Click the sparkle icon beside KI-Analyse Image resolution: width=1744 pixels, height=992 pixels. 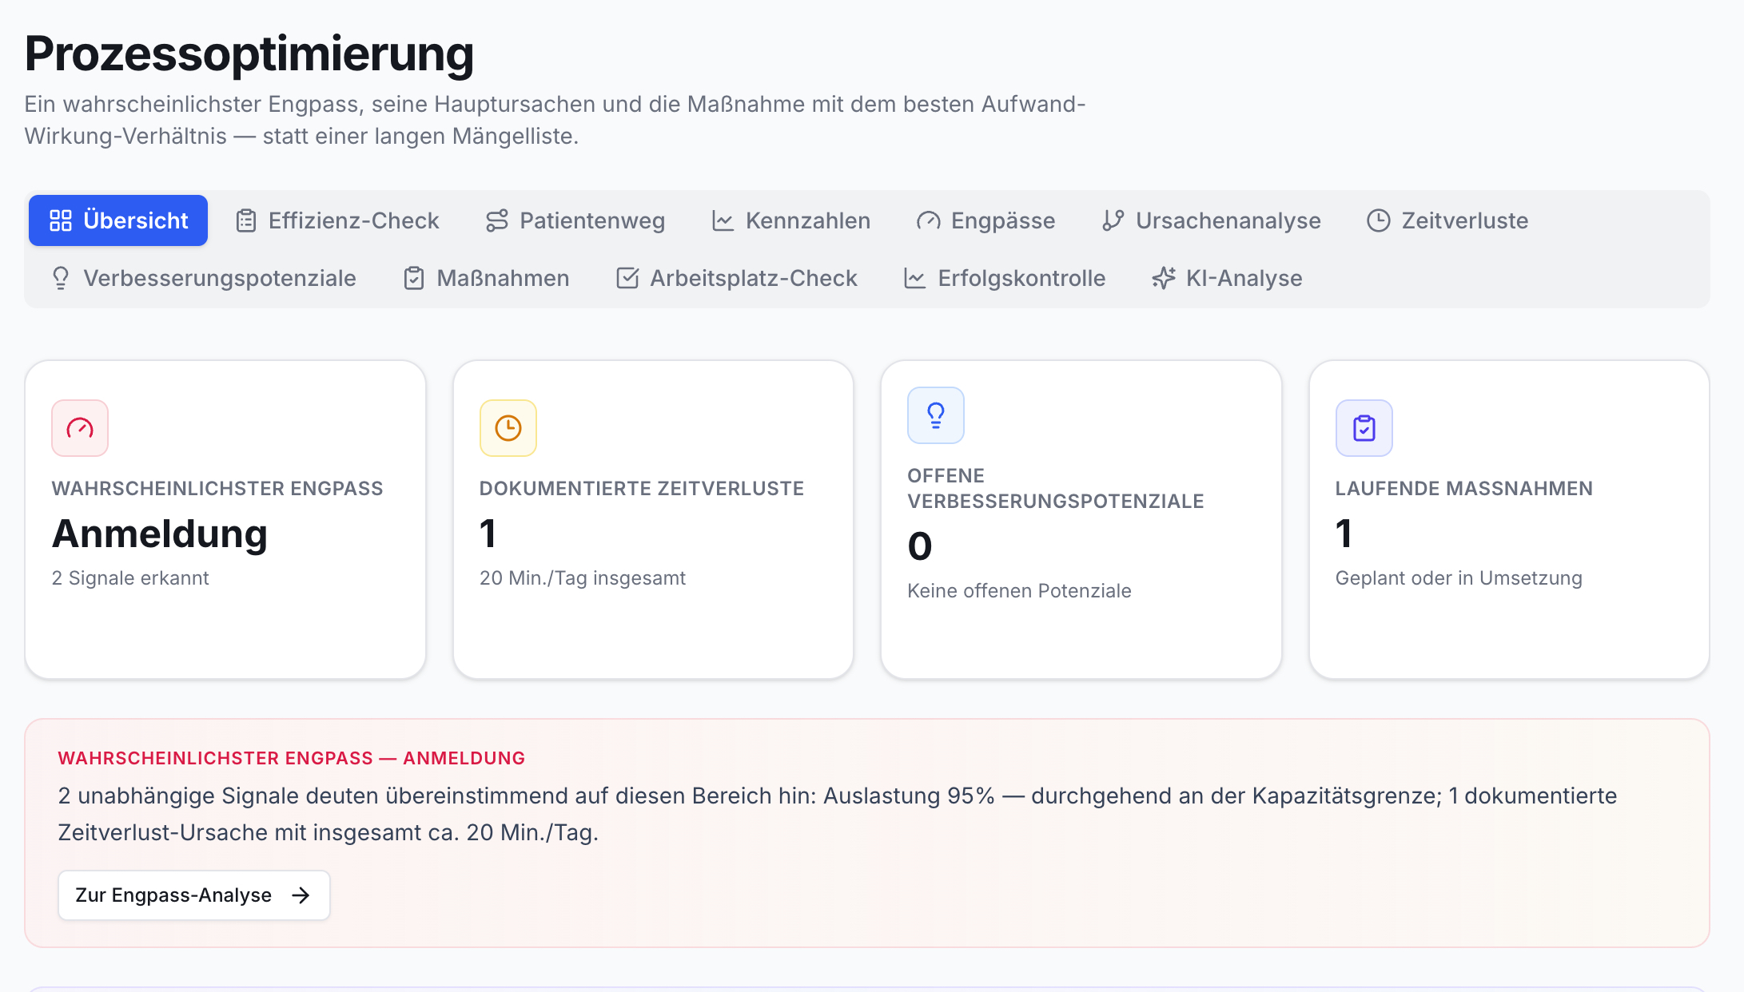(1164, 278)
